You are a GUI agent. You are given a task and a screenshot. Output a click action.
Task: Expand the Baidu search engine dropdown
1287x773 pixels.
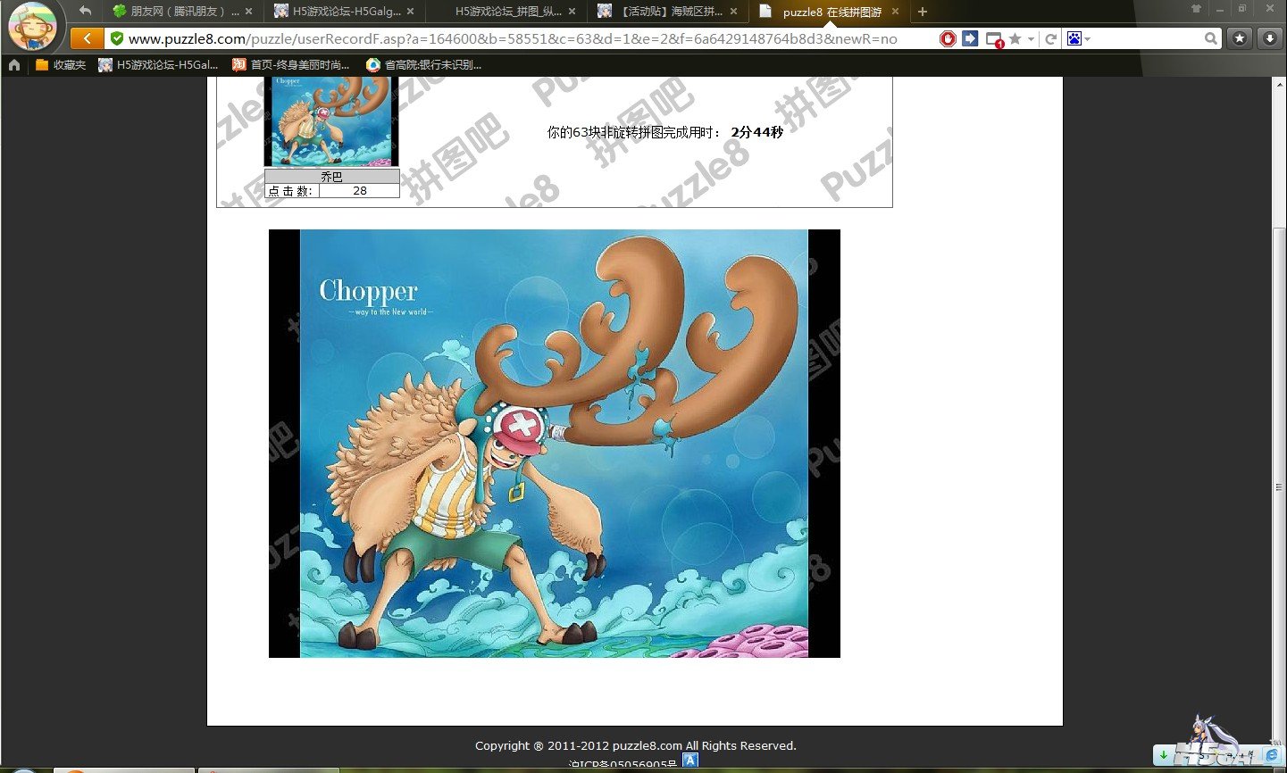point(1088,39)
